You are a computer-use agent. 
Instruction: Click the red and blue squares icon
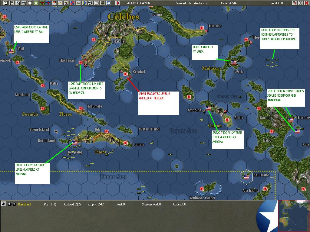coord(72,3)
